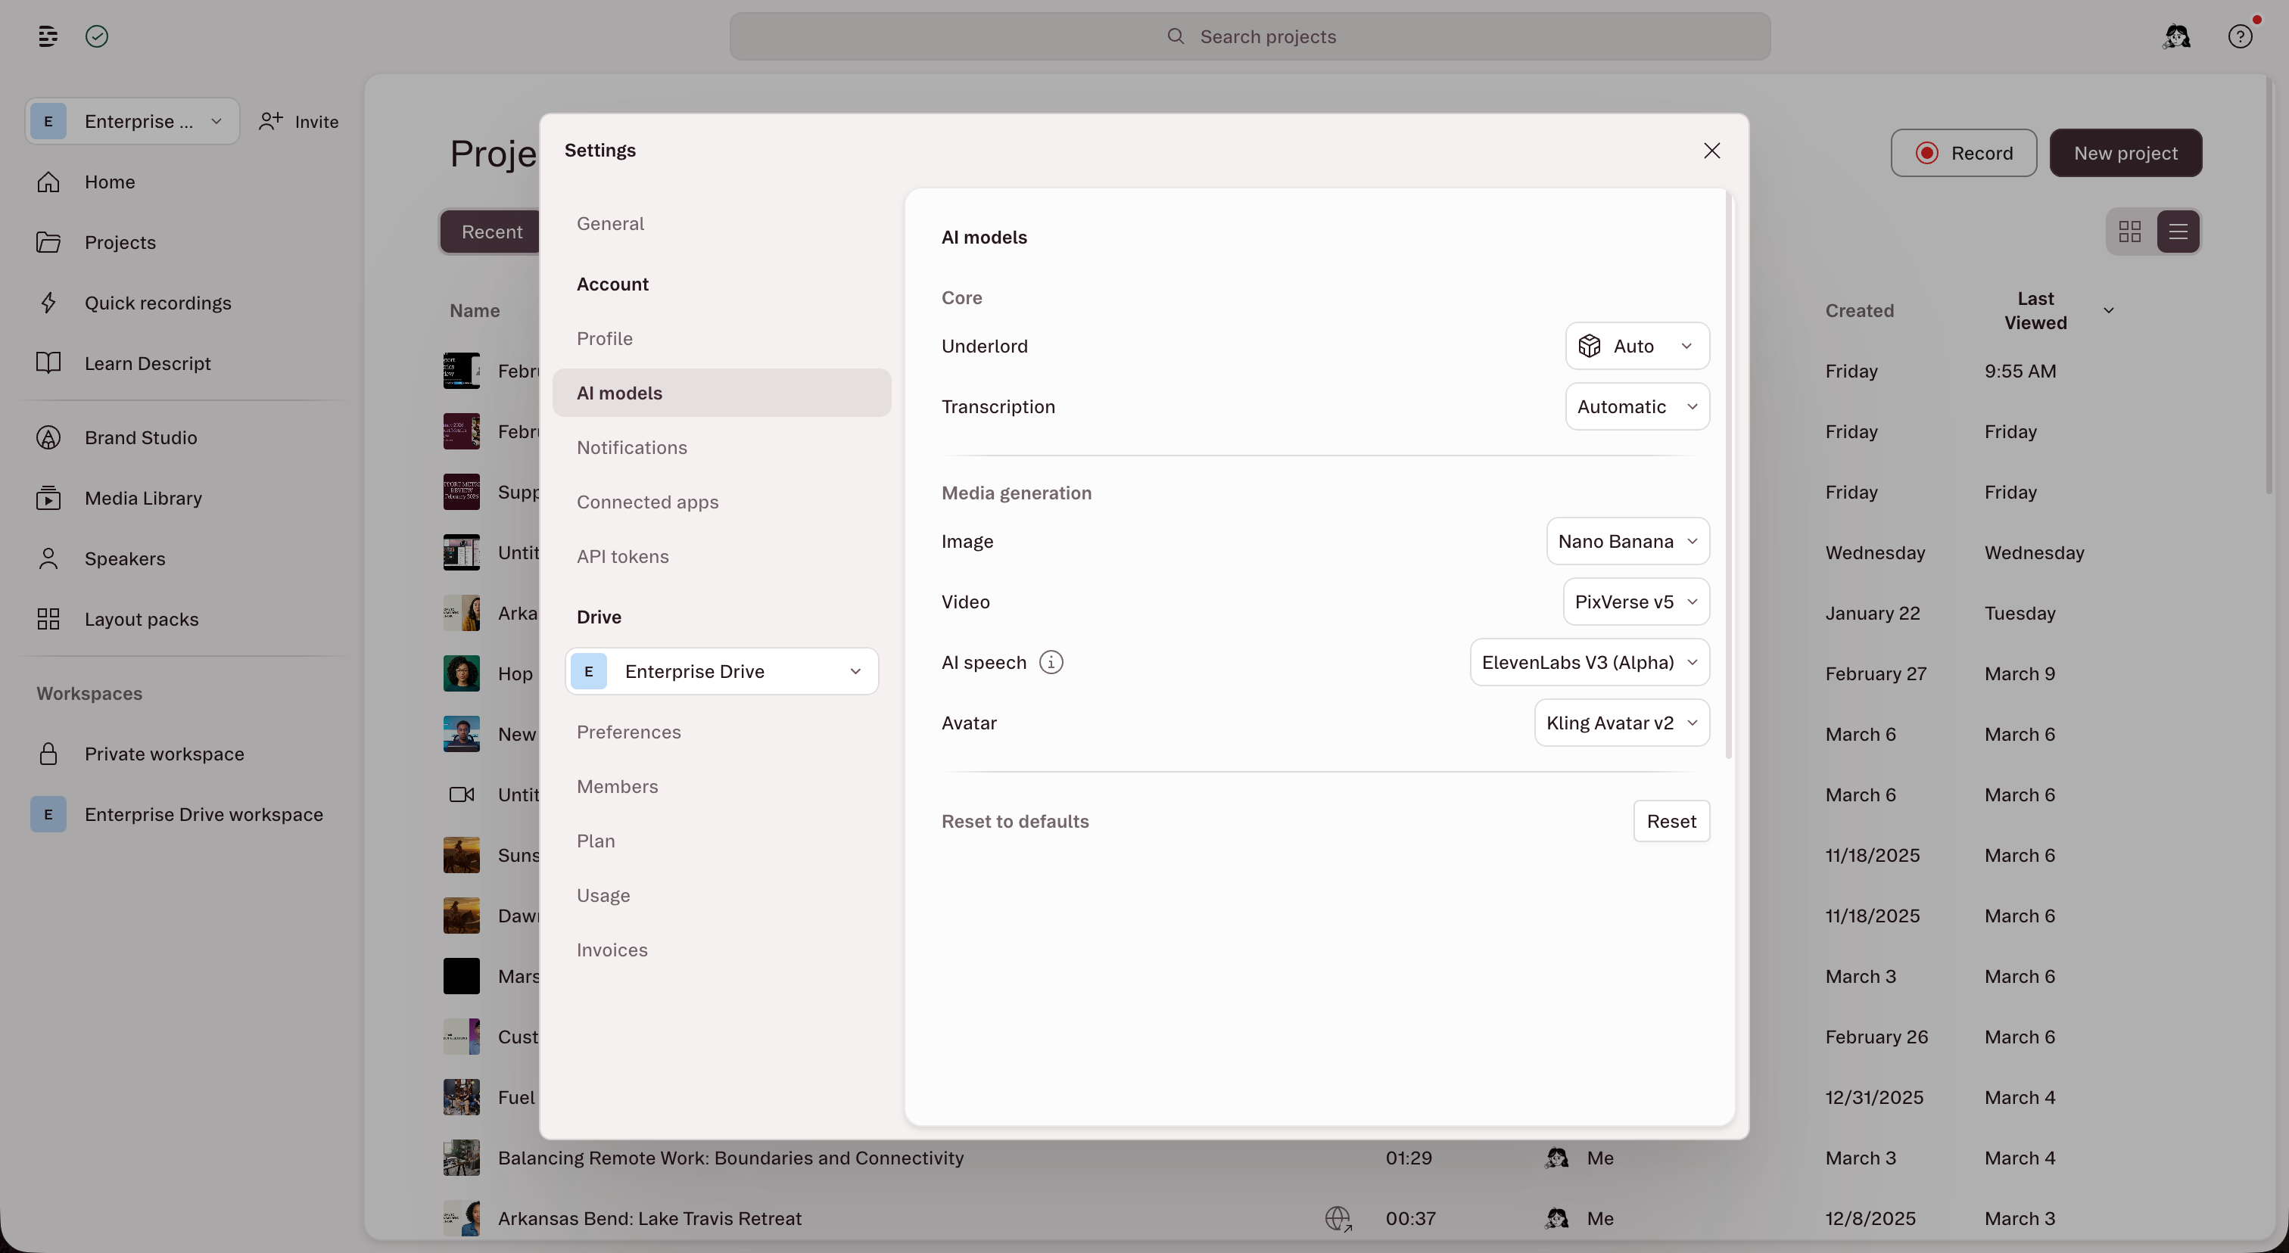Open the Image model dropdown
Image resolution: width=2289 pixels, height=1253 pixels.
click(1628, 542)
